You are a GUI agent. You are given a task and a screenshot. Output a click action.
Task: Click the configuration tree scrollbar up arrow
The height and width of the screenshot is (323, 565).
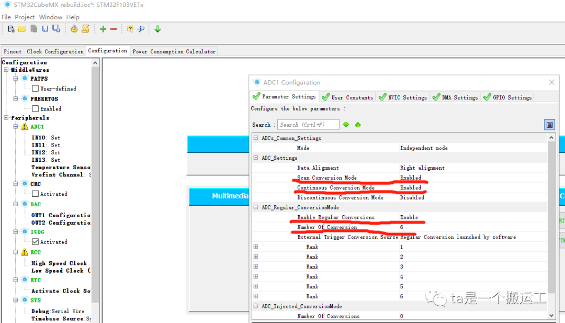point(95,63)
